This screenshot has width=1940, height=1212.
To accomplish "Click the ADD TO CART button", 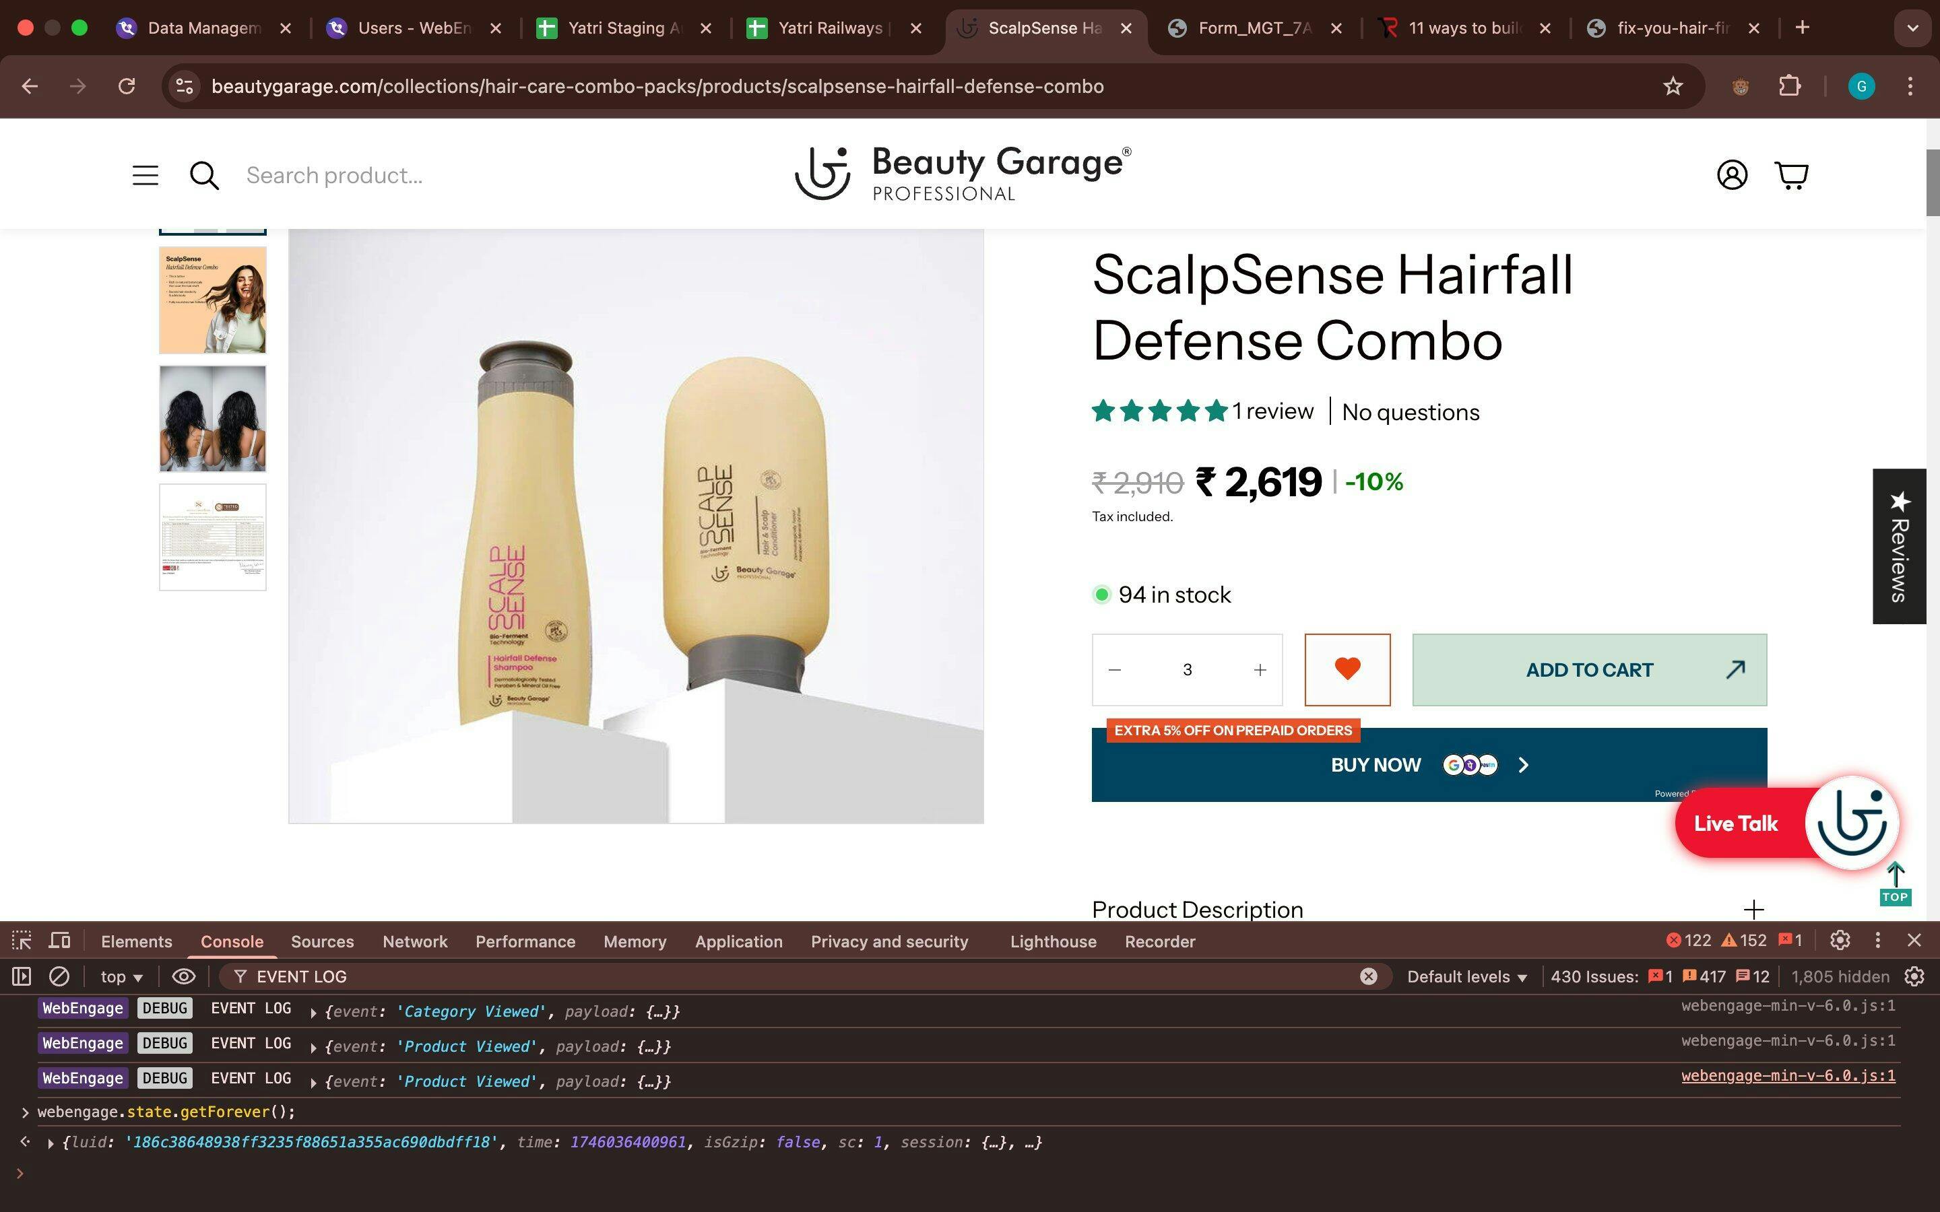I will (1589, 669).
